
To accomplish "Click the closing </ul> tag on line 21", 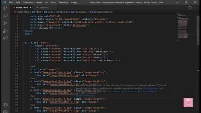I will point(33,67).
